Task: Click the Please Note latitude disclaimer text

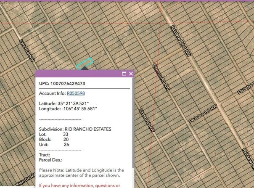Action: pyautogui.click(x=82, y=173)
